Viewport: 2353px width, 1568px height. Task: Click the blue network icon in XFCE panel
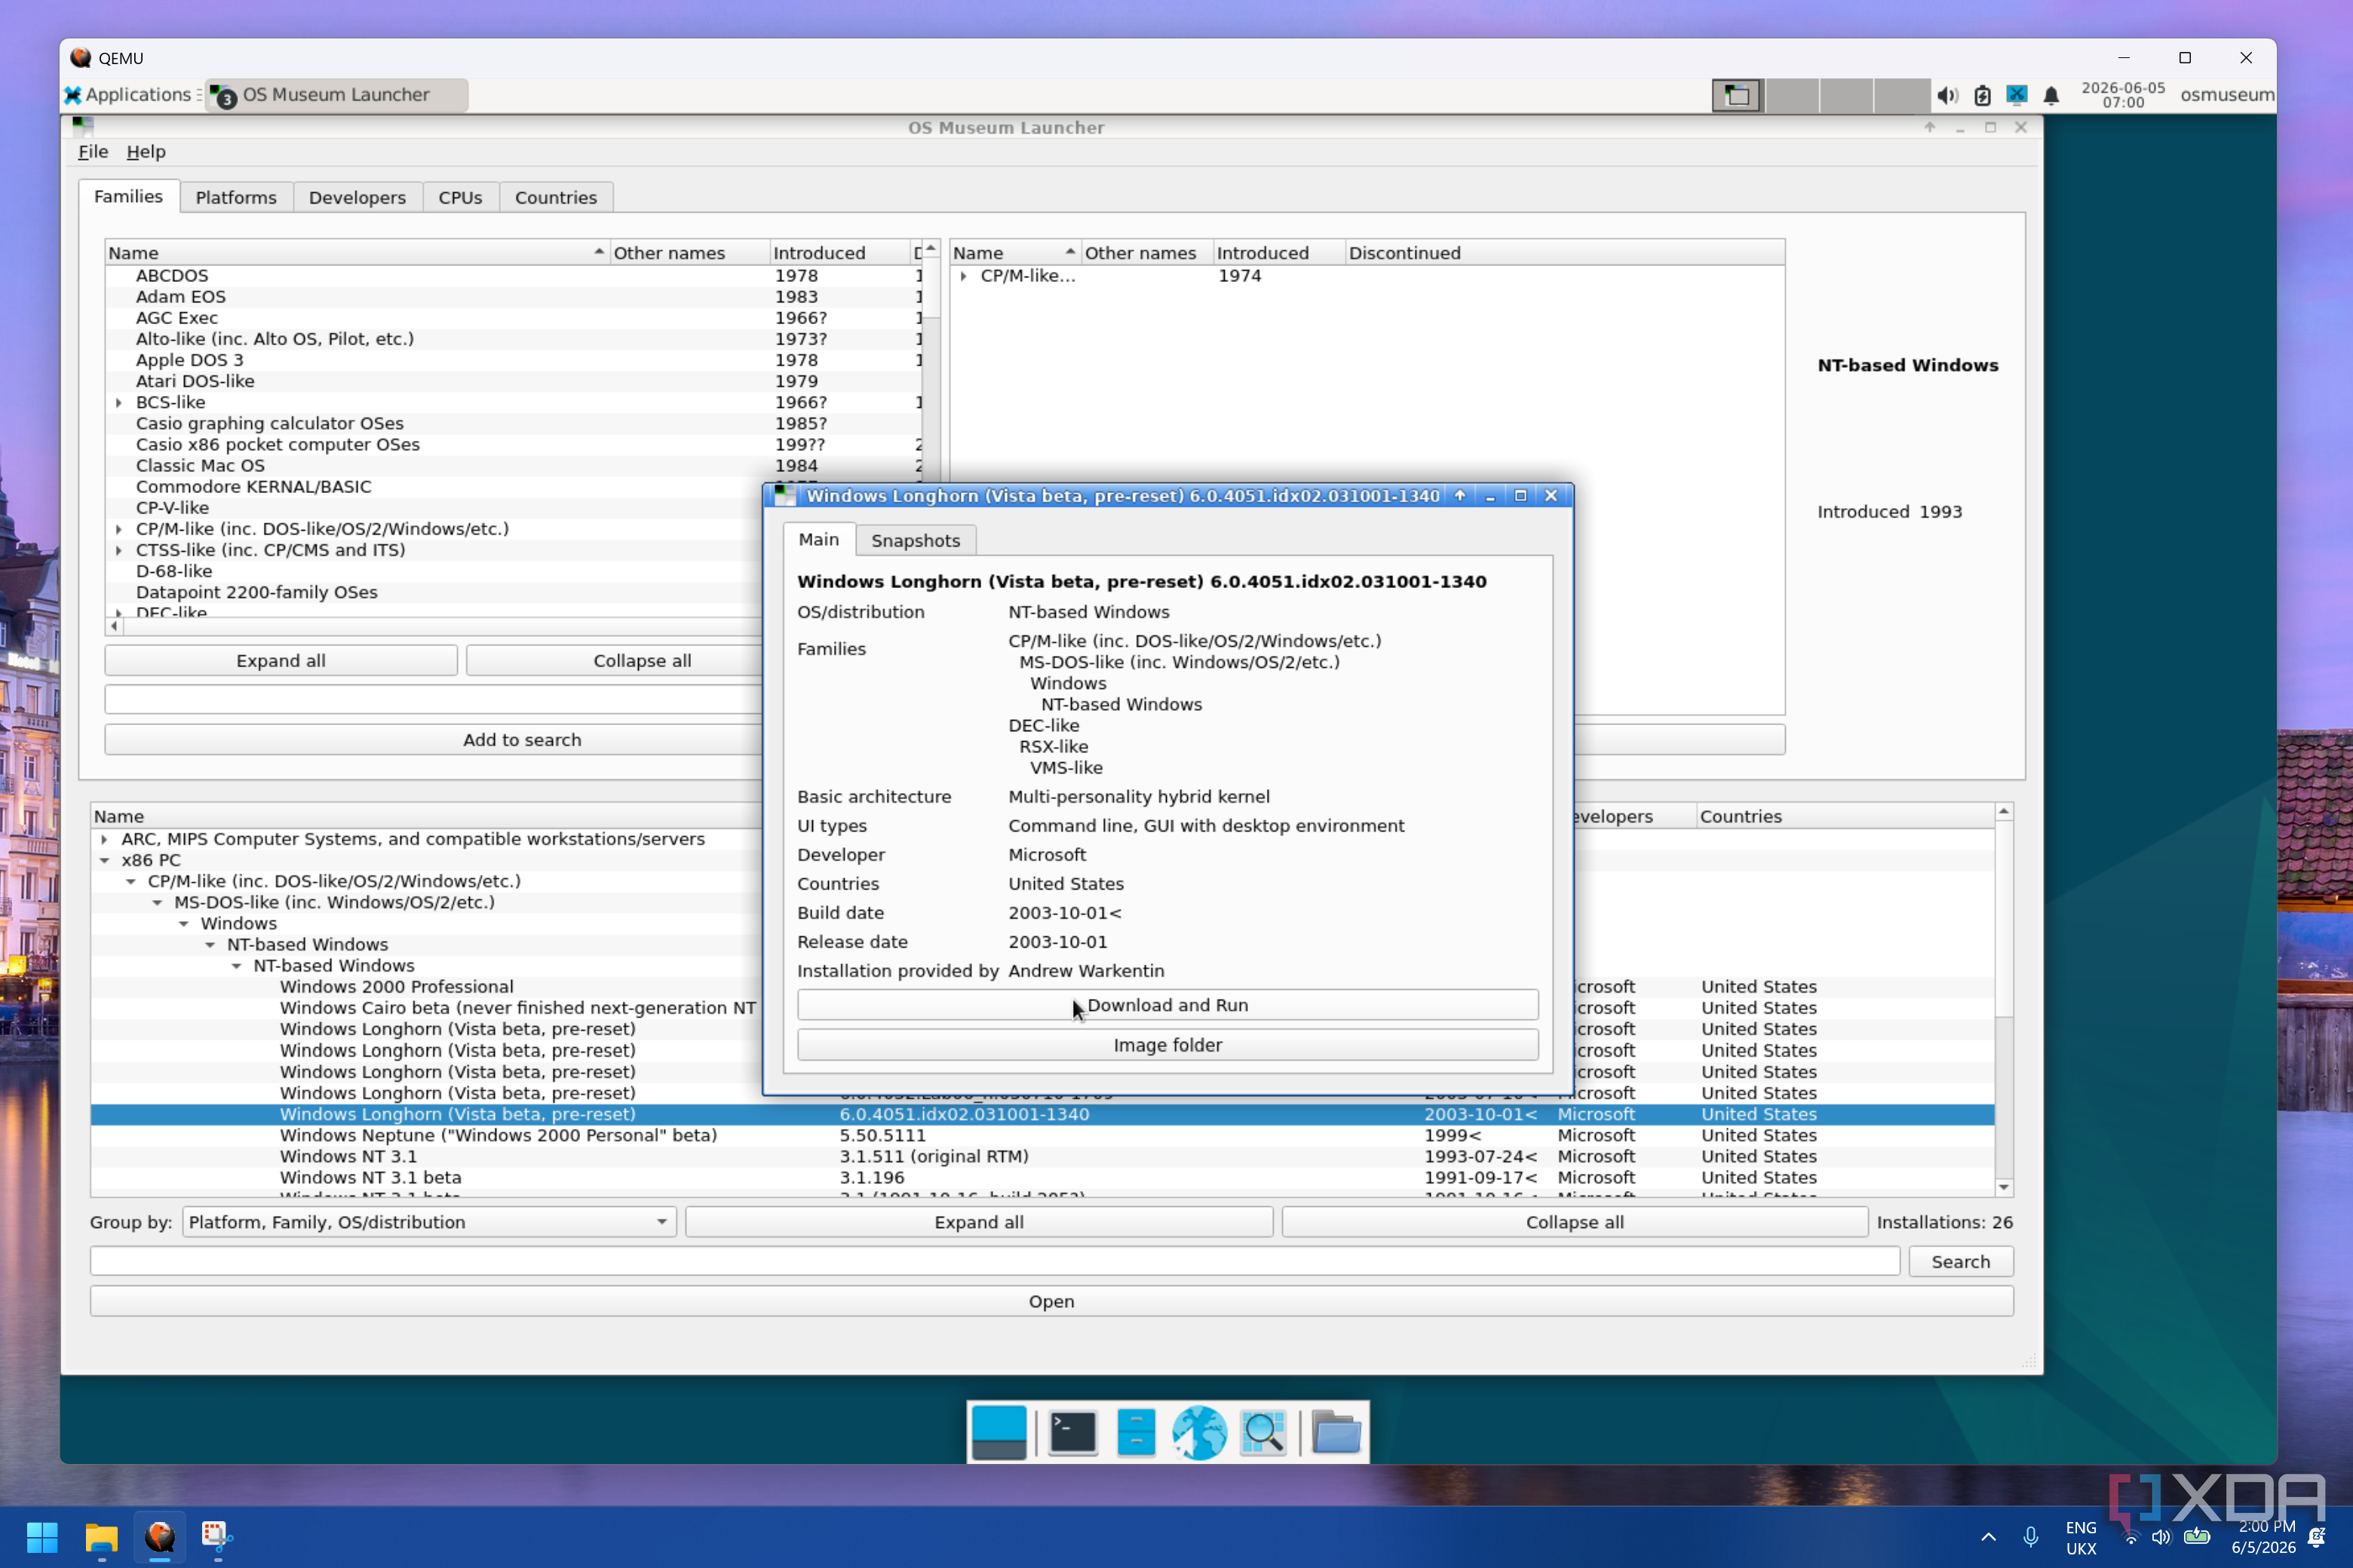(x=2017, y=95)
